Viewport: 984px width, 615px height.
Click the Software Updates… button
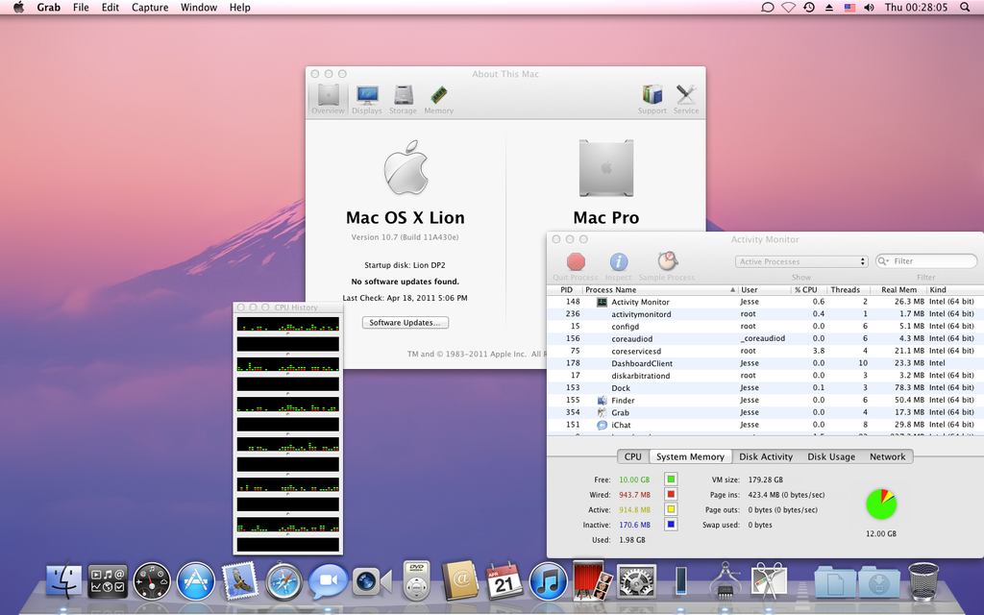(406, 323)
